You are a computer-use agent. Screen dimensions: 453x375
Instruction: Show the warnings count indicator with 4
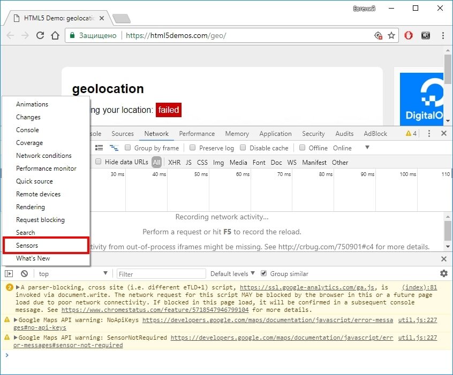click(411, 133)
